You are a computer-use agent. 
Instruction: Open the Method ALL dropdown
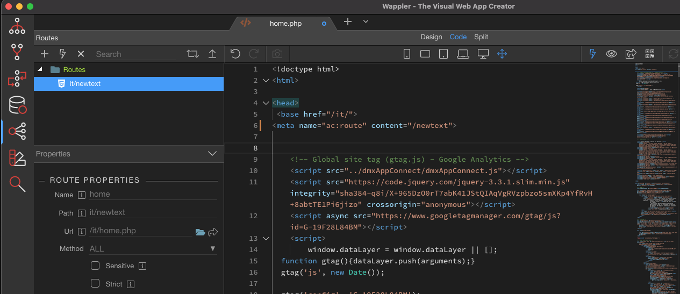coord(153,249)
